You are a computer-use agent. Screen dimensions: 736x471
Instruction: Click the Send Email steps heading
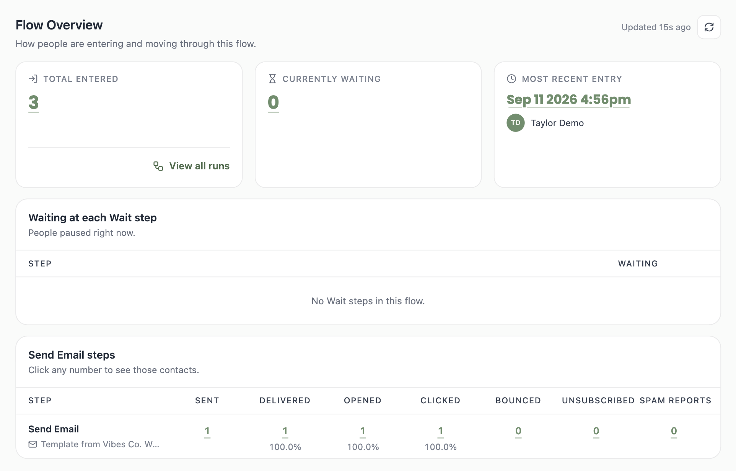click(72, 355)
